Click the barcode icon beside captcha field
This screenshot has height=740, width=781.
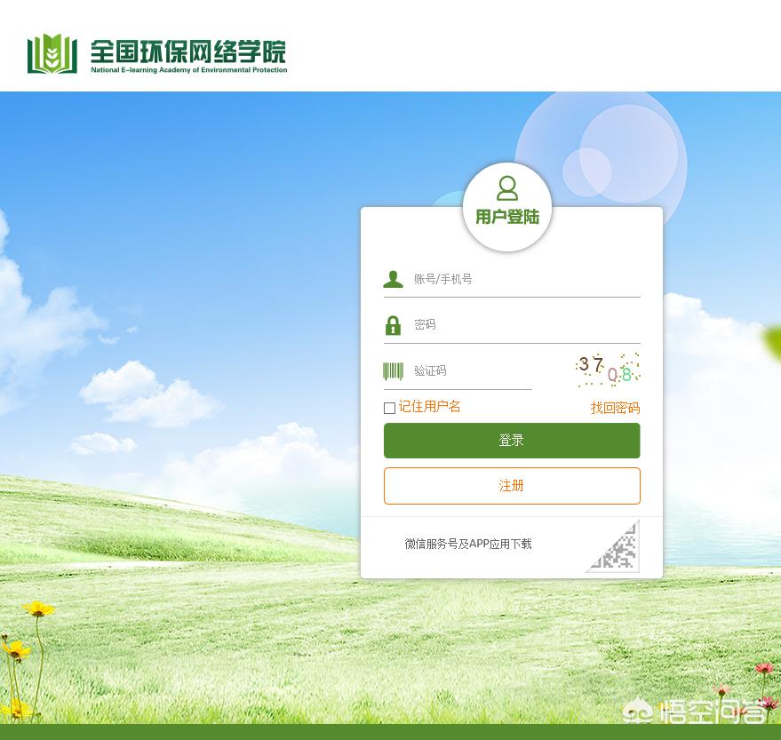(393, 371)
